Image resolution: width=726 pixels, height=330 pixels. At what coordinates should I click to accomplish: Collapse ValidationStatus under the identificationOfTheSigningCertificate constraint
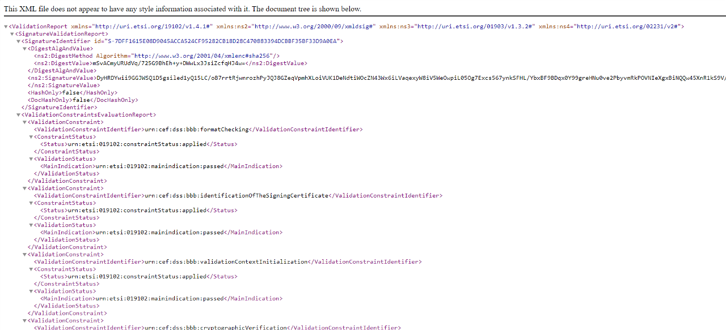pos(31,225)
